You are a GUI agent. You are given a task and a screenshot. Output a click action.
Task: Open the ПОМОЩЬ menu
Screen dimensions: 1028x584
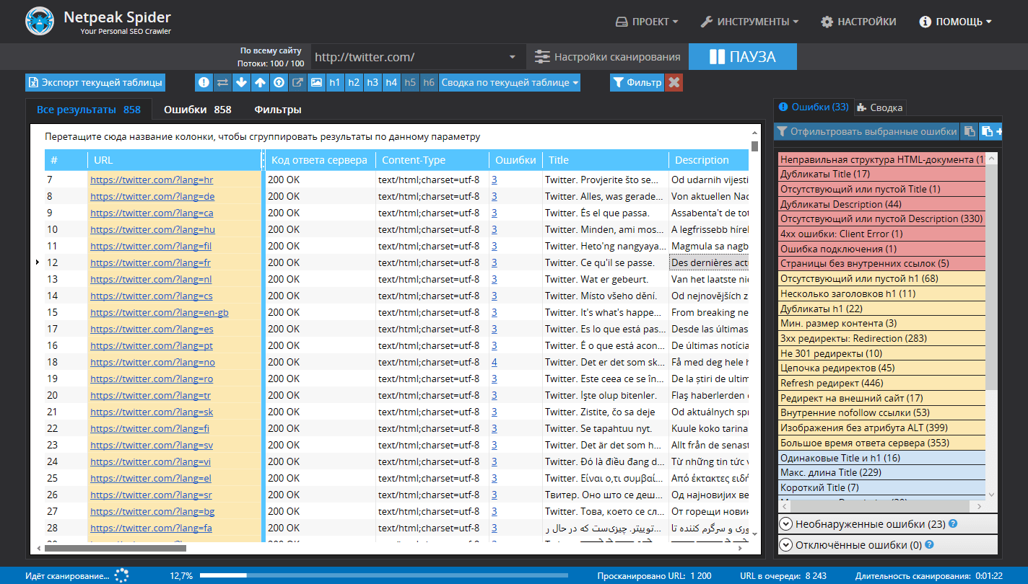[x=956, y=22]
